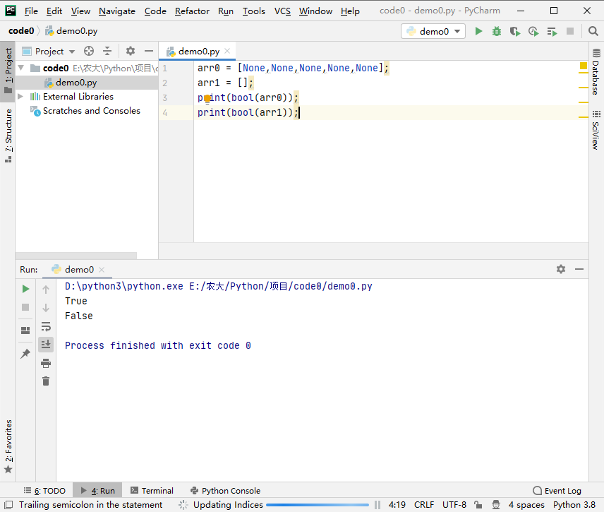Click the disabled stop button in top toolbar
The height and width of the screenshot is (512, 604).
pos(570,31)
